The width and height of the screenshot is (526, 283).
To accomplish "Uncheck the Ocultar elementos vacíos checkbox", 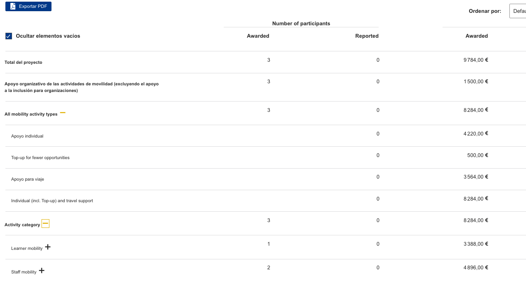I will click(9, 36).
